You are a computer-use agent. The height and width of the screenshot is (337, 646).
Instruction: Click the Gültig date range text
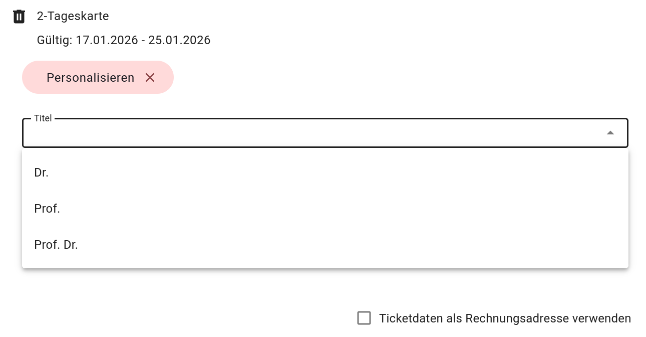(x=124, y=40)
